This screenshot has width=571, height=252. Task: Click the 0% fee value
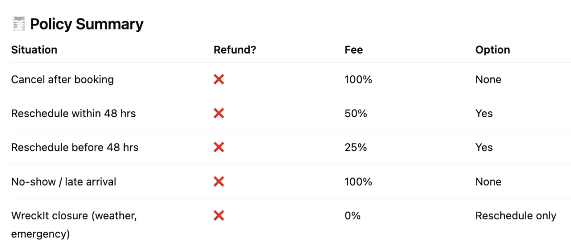[x=353, y=216]
